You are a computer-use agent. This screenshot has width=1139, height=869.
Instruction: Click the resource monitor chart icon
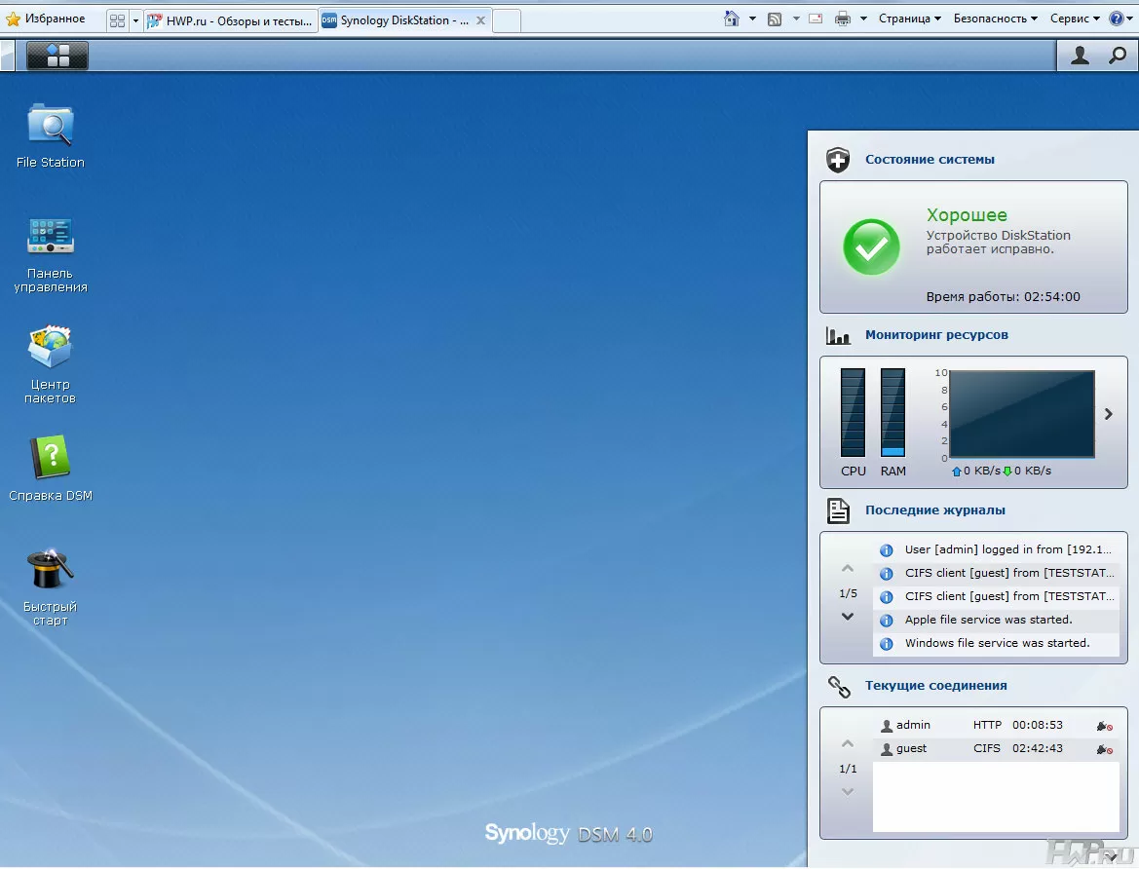tap(838, 336)
